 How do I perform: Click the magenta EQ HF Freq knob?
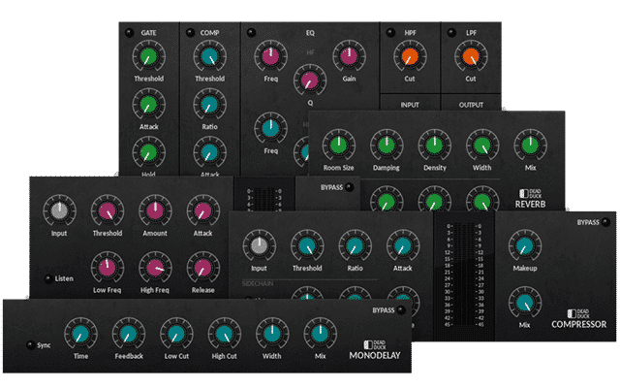click(x=271, y=56)
